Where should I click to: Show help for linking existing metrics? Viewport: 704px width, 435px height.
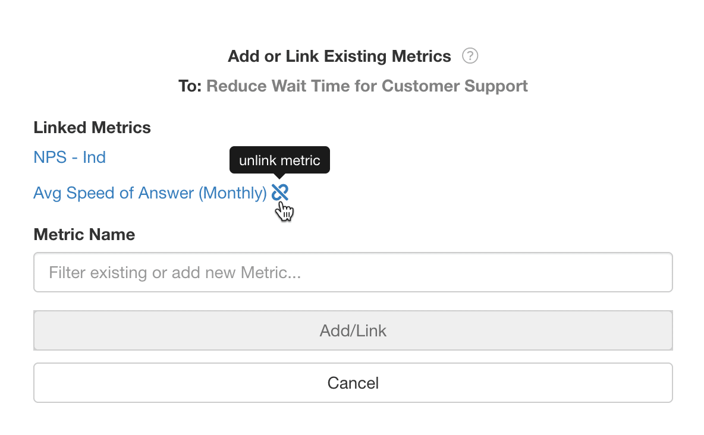click(470, 56)
